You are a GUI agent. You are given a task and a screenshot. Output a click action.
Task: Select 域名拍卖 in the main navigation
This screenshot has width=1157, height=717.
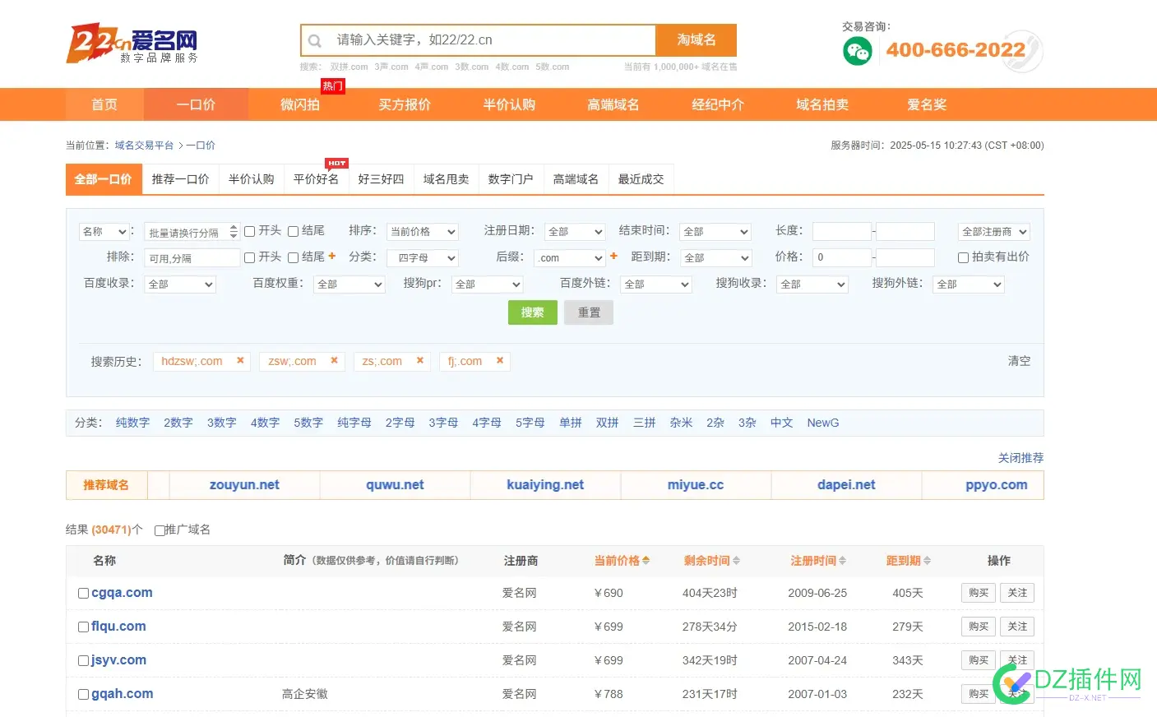coord(821,104)
